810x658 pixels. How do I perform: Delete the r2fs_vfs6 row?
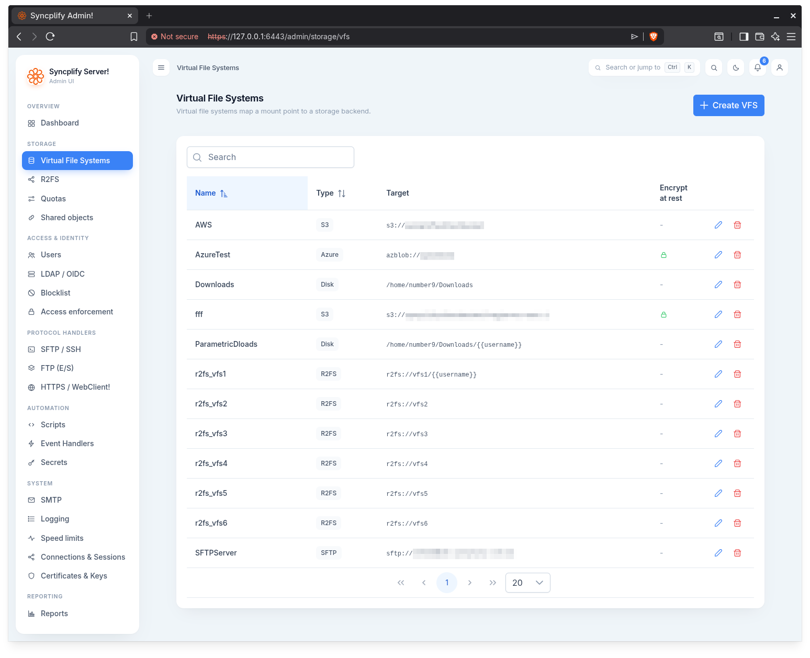pyautogui.click(x=737, y=523)
